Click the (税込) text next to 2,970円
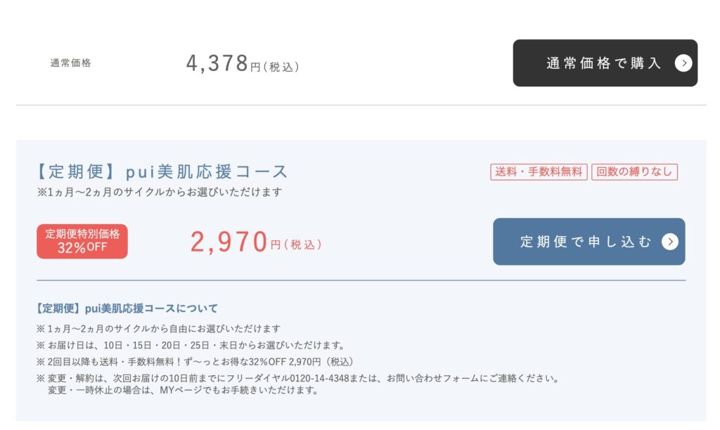Viewport: 720px width, 430px height. click(302, 245)
